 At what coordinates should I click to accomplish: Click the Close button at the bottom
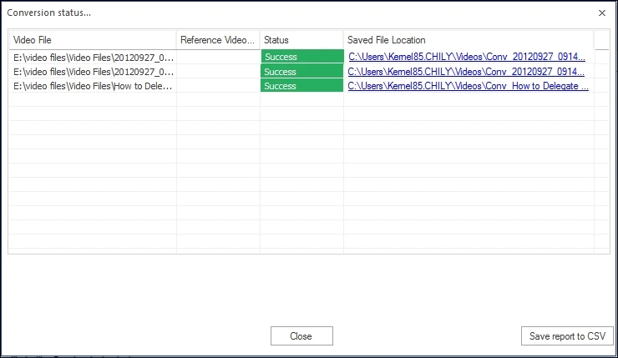point(301,336)
